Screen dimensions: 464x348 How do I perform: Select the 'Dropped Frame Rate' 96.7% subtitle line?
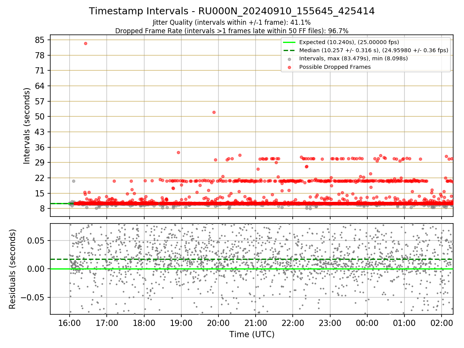[x=232, y=31]
